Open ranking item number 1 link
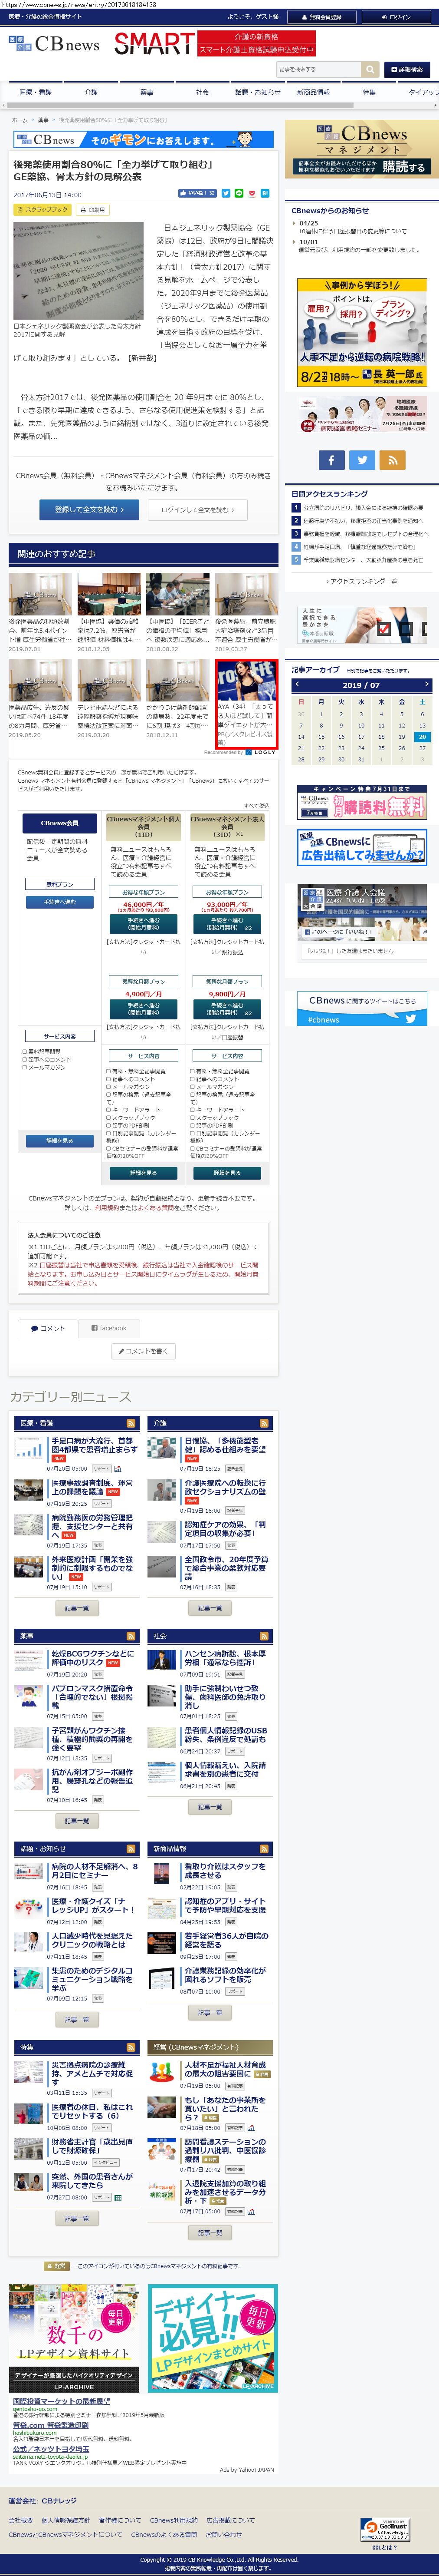Image resolution: width=439 pixels, height=2576 pixels. 363,508
